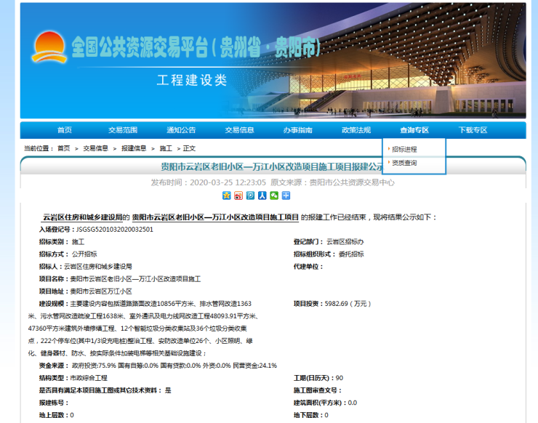Viewport: 538px width, 423px height.
Task: Go to 首页 in breadcrumb
Action: tap(63, 148)
